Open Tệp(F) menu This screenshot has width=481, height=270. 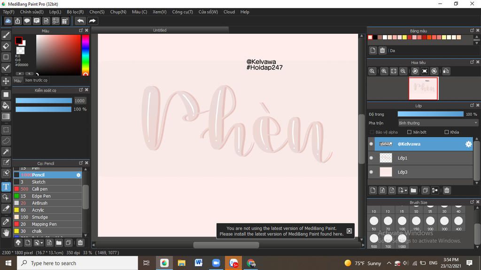coord(8,12)
